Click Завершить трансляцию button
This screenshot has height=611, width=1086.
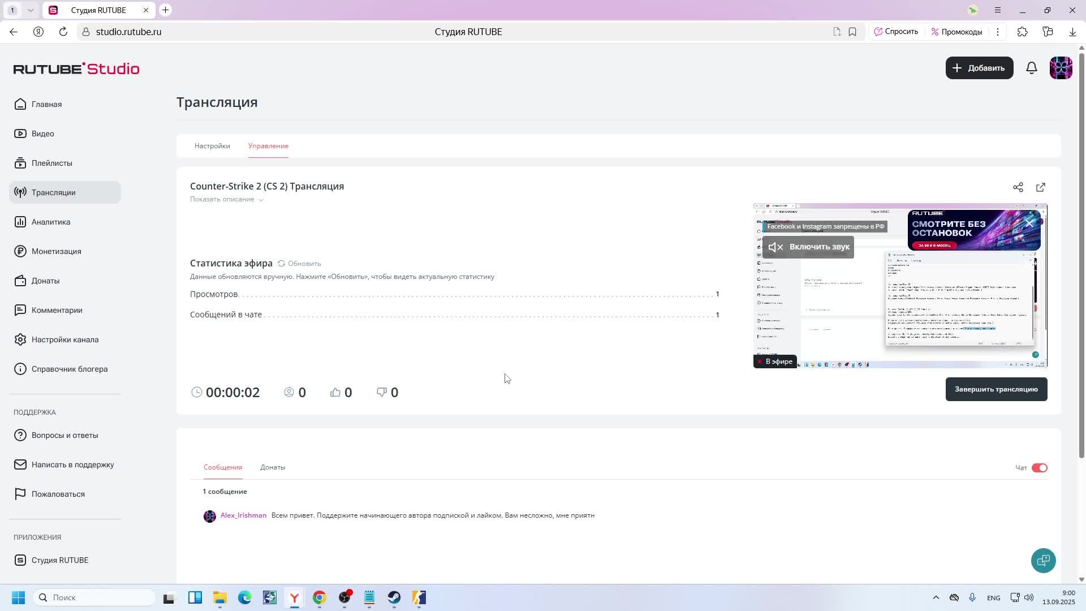pyautogui.click(x=996, y=389)
